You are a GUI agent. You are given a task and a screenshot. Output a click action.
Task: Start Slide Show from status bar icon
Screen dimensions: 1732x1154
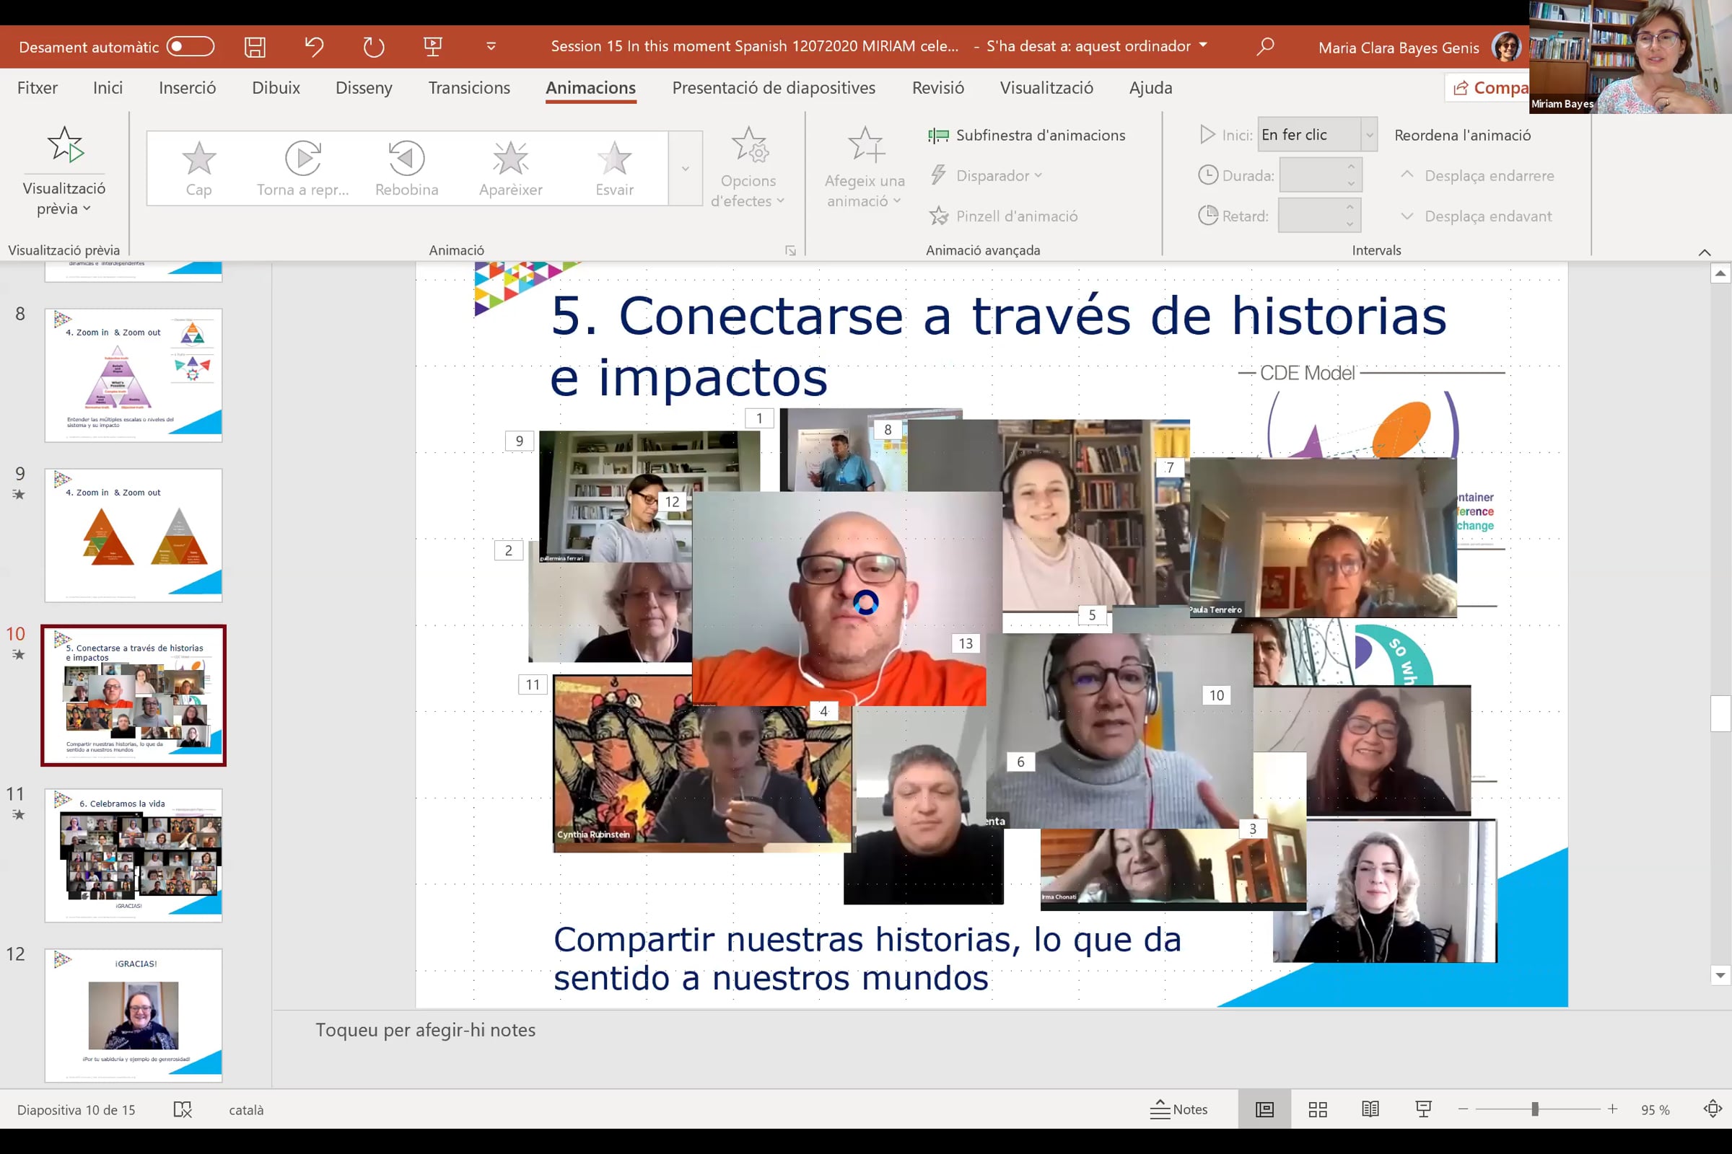pos(1423,1109)
